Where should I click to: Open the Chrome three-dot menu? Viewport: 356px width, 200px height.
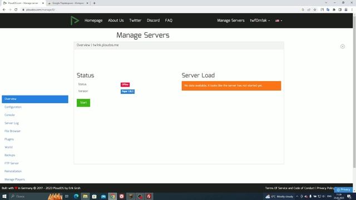point(352,10)
